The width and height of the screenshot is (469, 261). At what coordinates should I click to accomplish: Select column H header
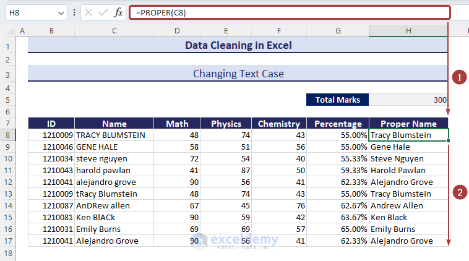click(408, 31)
